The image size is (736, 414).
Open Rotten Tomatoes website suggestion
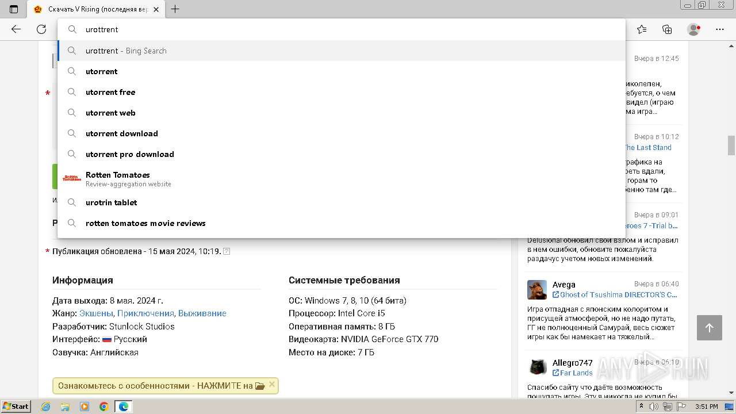pyautogui.click(x=342, y=179)
